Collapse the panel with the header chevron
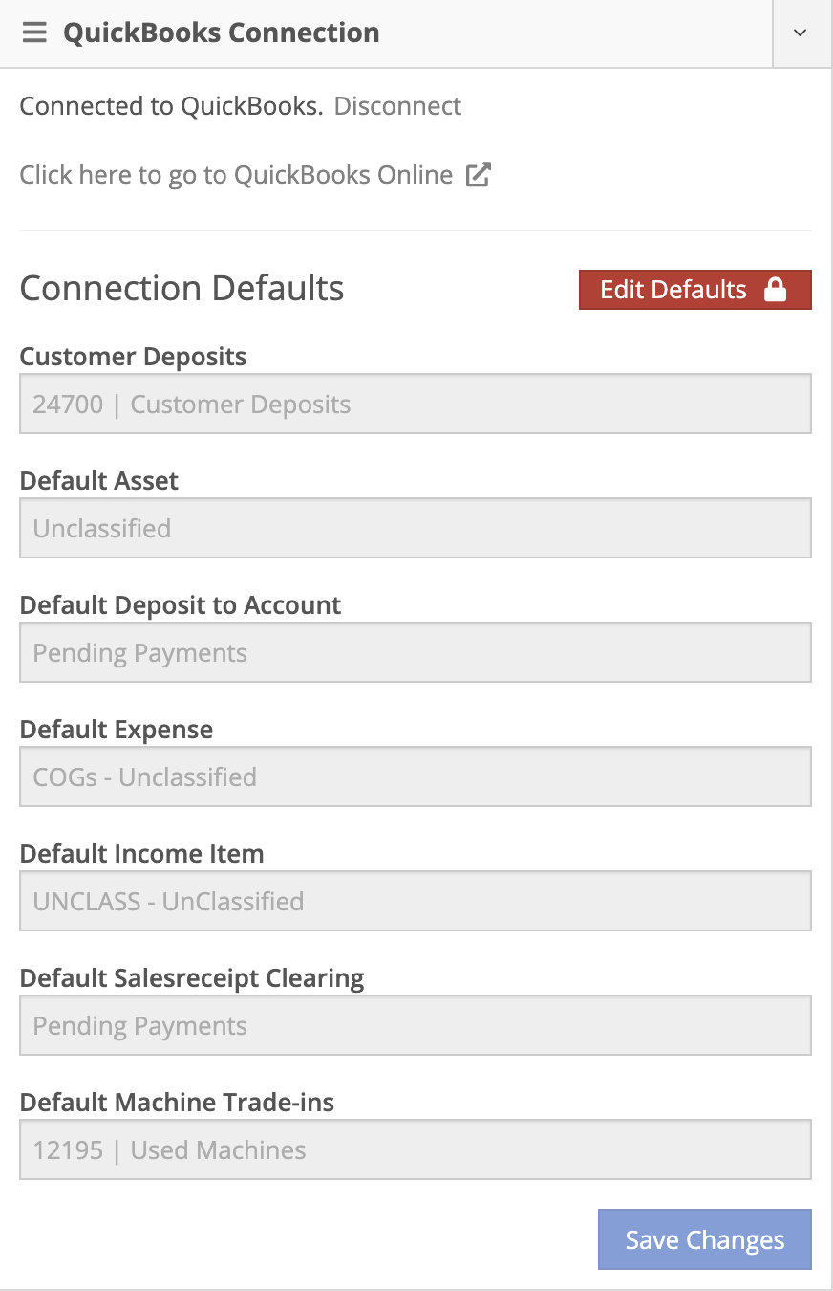The height and width of the screenshot is (1291, 833). click(x=801, y=33)
